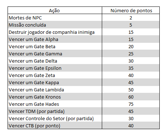Click the Vencer um Gate Epsilon cell
This screenshot has width=168, height=136.
[x=55, y=68]
